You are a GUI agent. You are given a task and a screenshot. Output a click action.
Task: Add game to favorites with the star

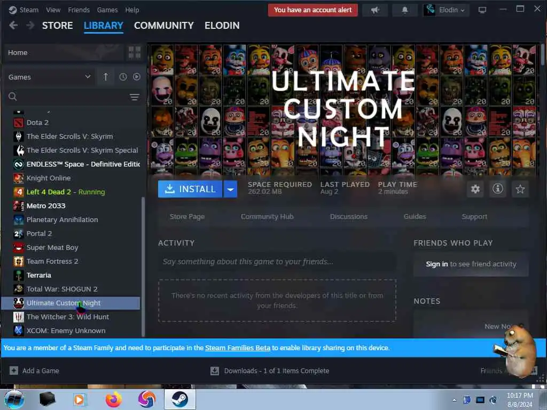coord(520,189)
